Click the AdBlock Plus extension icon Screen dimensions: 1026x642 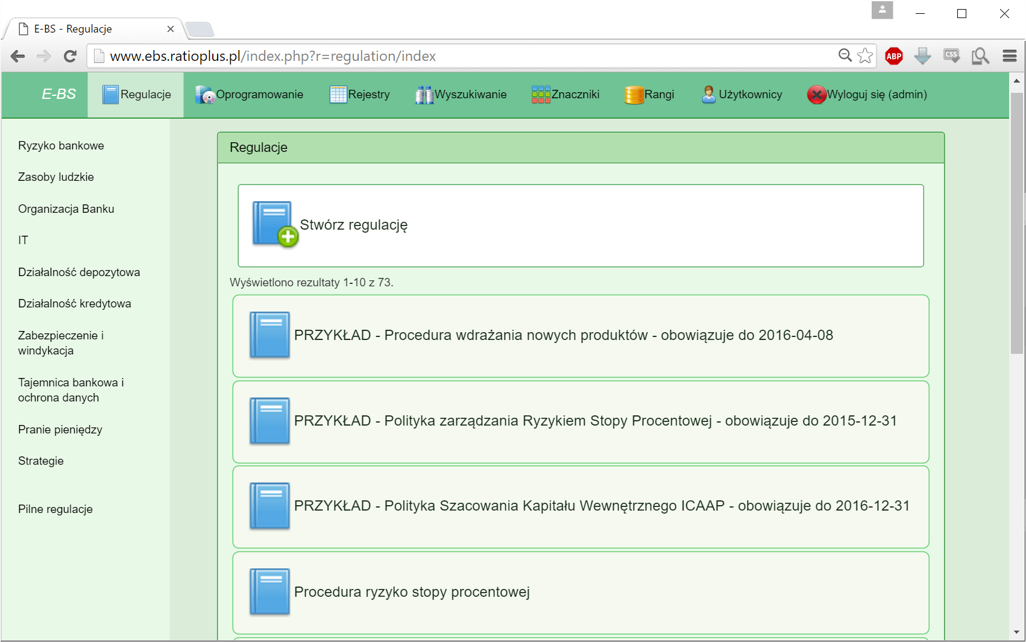tap(894, 56)
